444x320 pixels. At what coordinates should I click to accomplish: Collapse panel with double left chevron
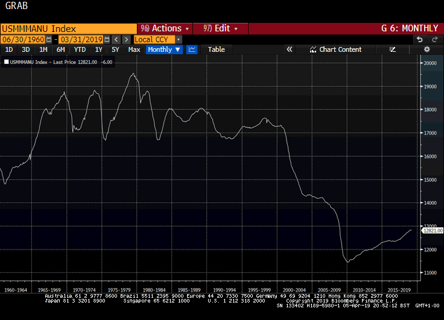click(290, 49)
